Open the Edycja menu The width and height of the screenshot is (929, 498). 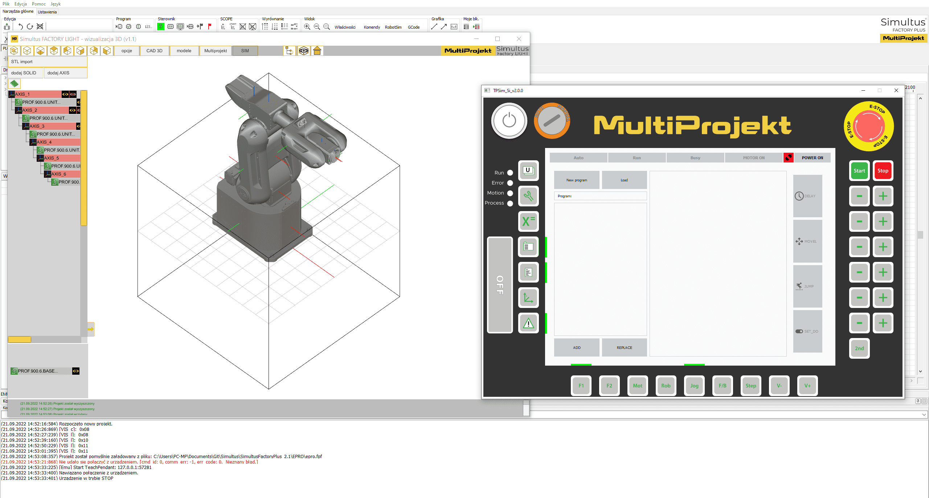(21, 4)
